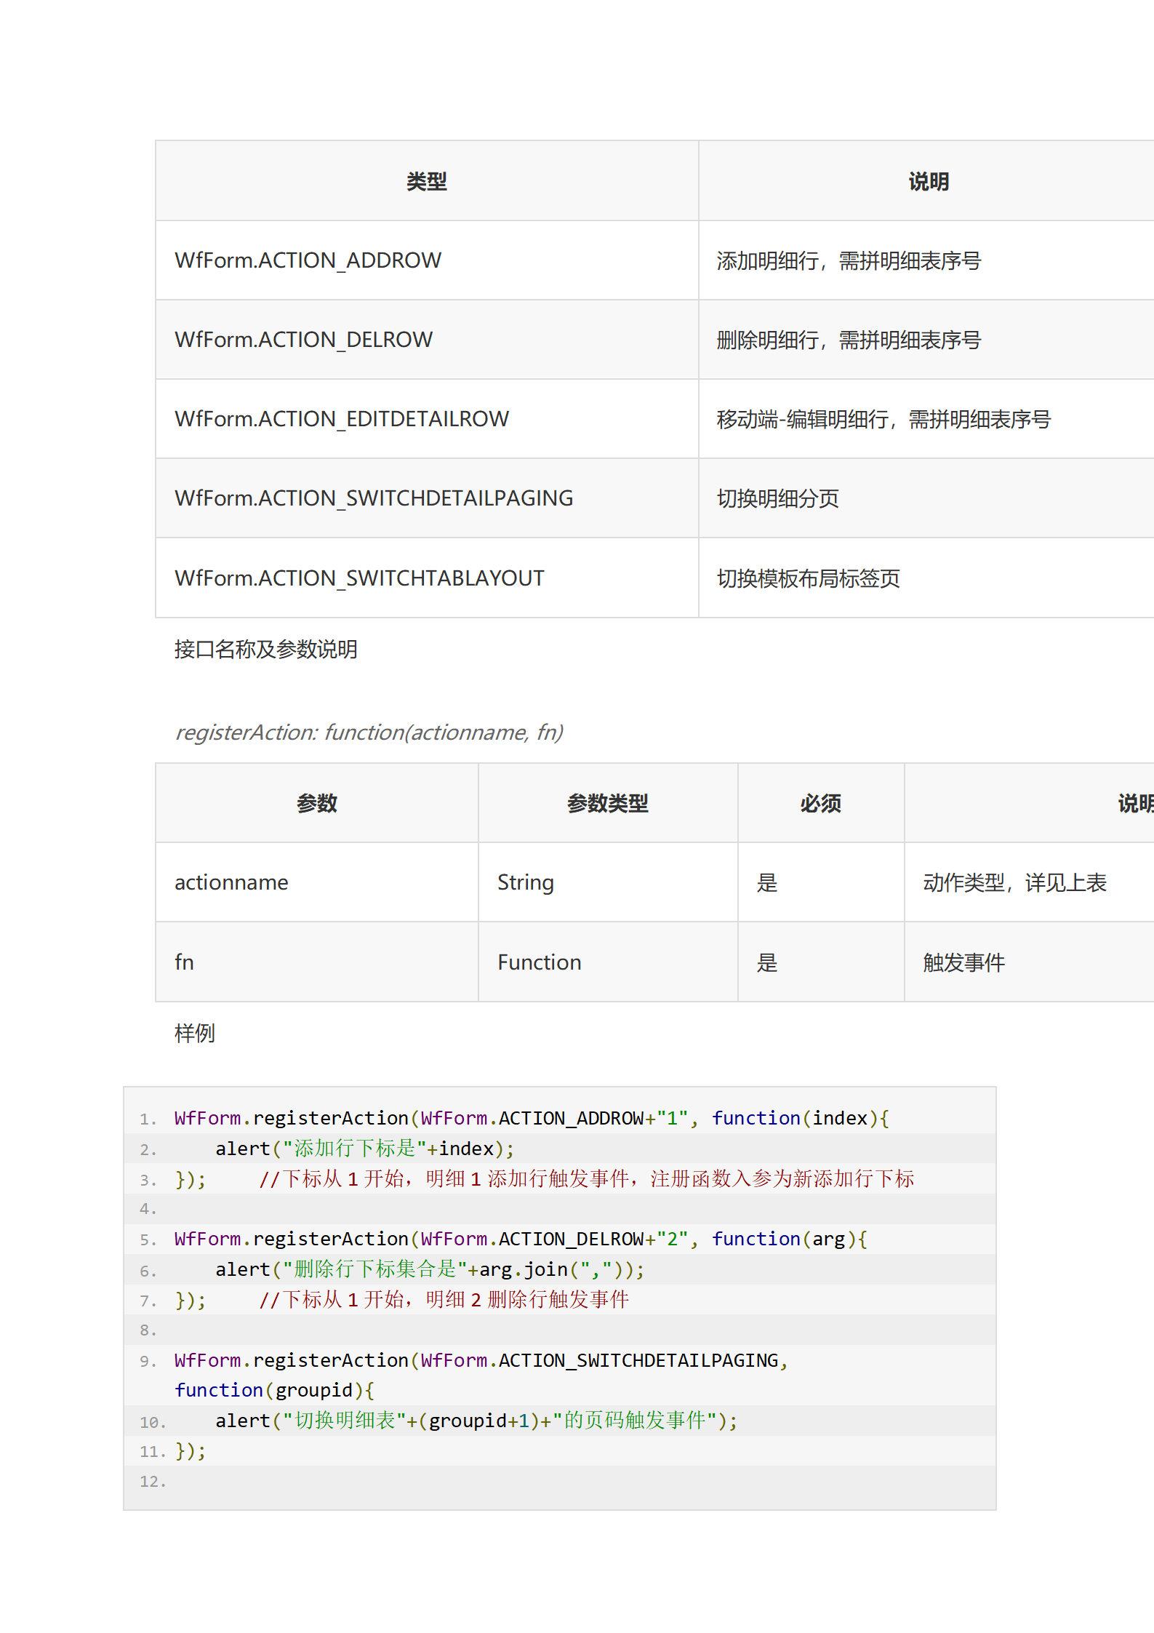Screen dimensions: 1154x1633
Task: Select the WfForm.ACTION_EDITDETAILROW cell
Action: pyautogui.click(x=342, y=419)
